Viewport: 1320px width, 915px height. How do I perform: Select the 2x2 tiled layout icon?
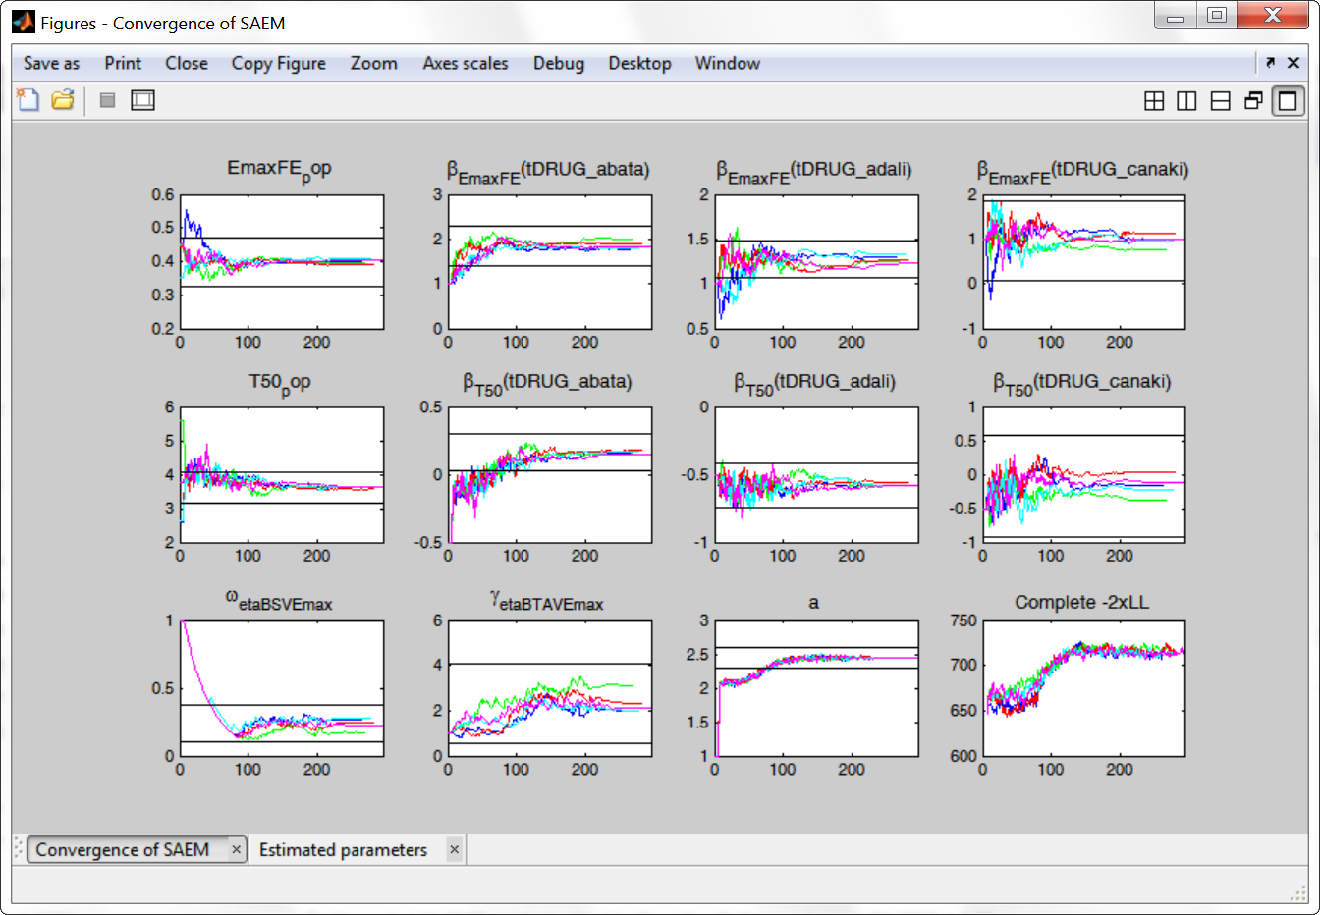pyautogui.click(x=1154, y=100)
